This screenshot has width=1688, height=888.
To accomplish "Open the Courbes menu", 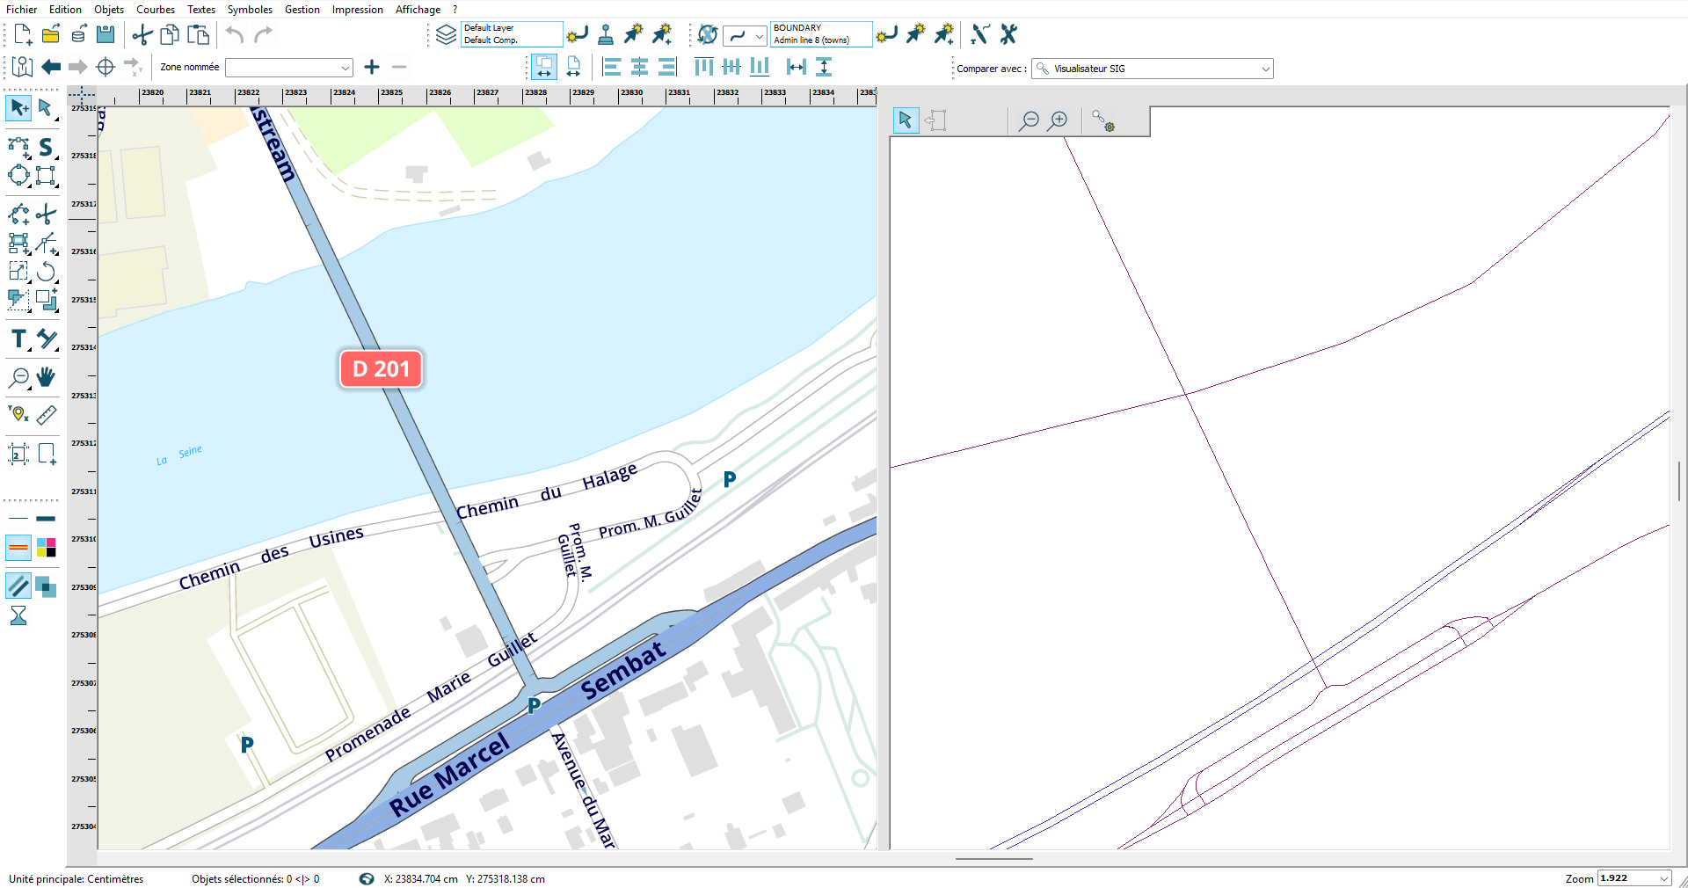I will tap(155, 10).
